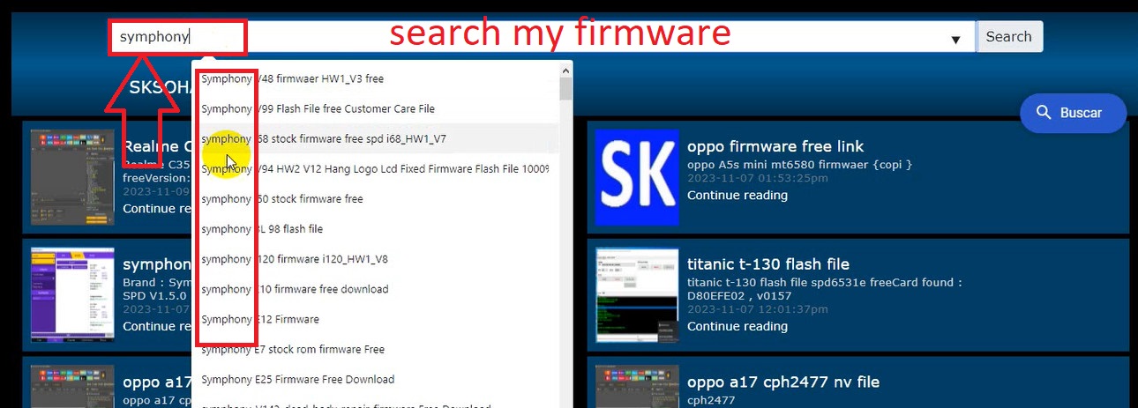Pick Symphony V94 HW2 V12 Hang Logo suggestion
Screen dimensions: 1138x408
point(375,168)
